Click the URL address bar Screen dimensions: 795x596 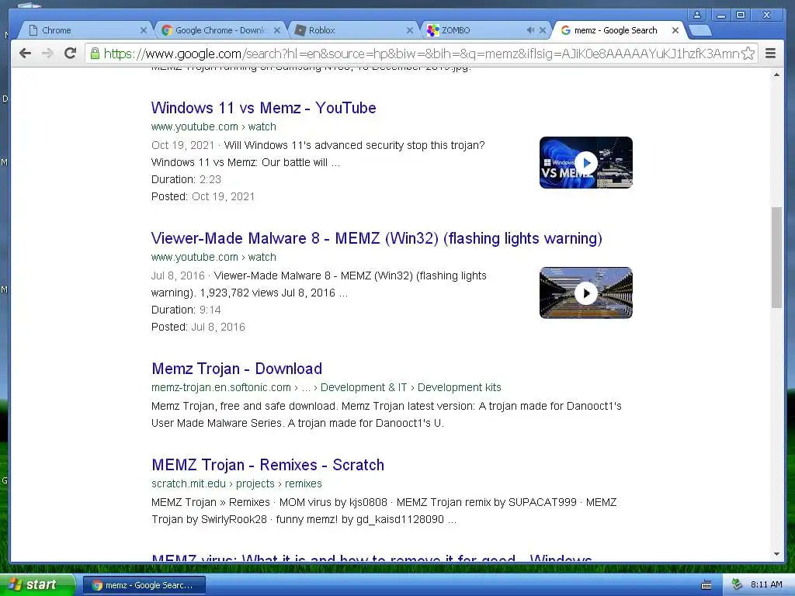(421, 54)
